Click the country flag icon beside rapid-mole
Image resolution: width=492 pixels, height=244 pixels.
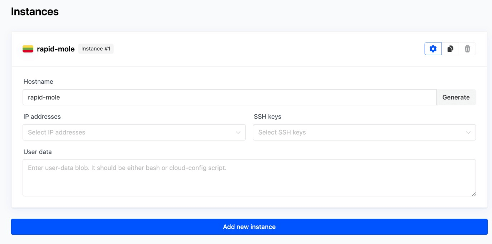tap(28, 49)
